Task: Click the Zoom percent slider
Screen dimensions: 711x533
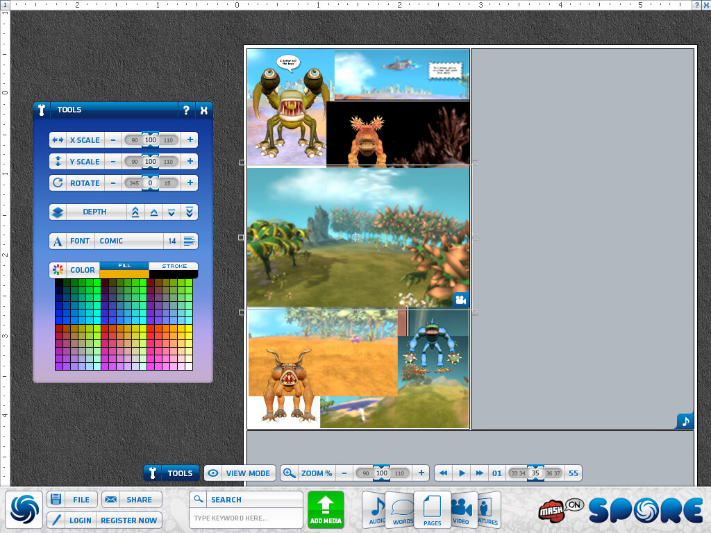Action: tap(383, 473)
